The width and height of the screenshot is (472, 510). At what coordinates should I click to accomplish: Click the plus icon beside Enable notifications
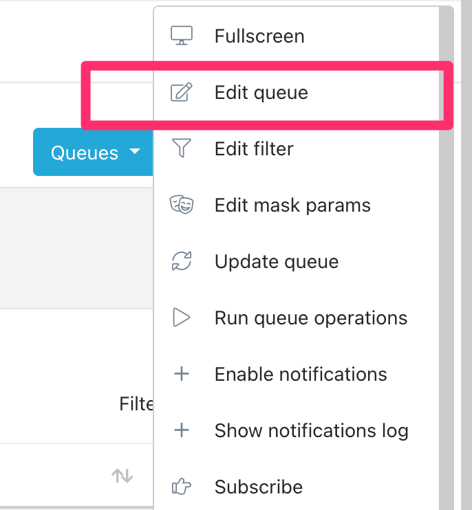tap(182, 374)
